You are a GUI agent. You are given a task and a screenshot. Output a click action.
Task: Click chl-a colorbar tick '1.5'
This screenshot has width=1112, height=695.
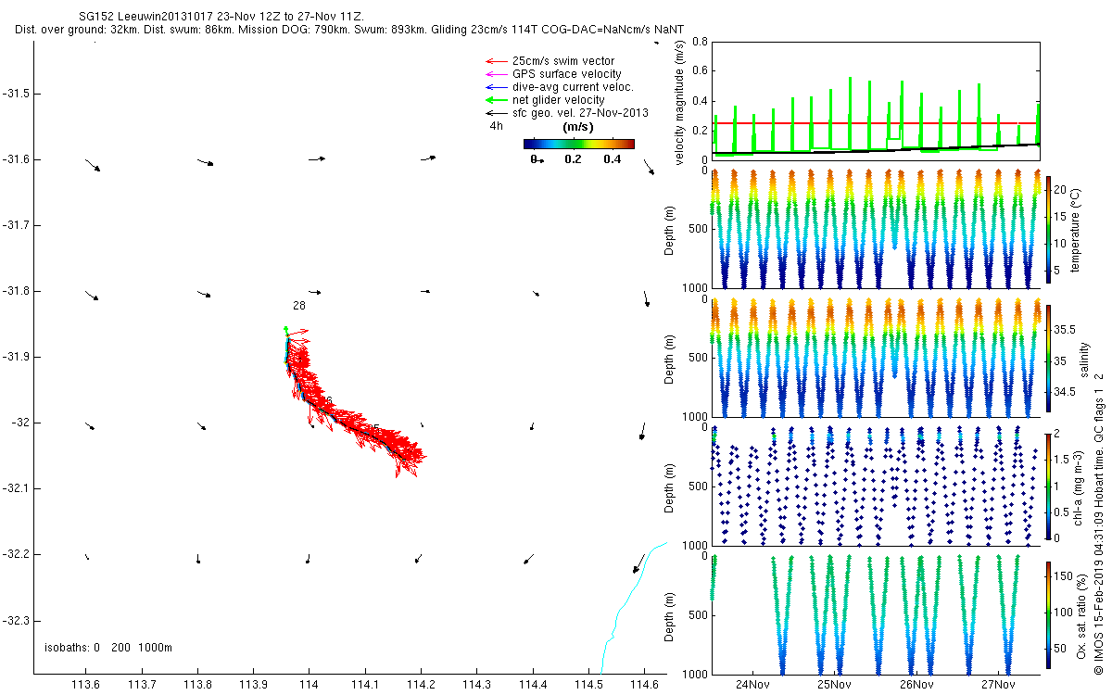pyautogui.click(x=1062, y=459)
